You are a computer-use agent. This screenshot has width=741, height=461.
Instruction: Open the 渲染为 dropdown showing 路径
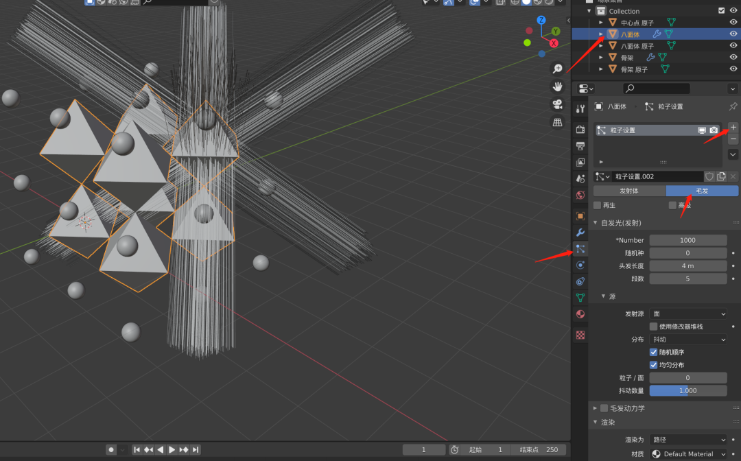688,440
